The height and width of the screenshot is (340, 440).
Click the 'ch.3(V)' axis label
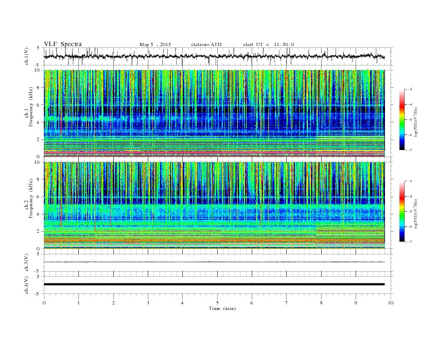tap(27, 263)
